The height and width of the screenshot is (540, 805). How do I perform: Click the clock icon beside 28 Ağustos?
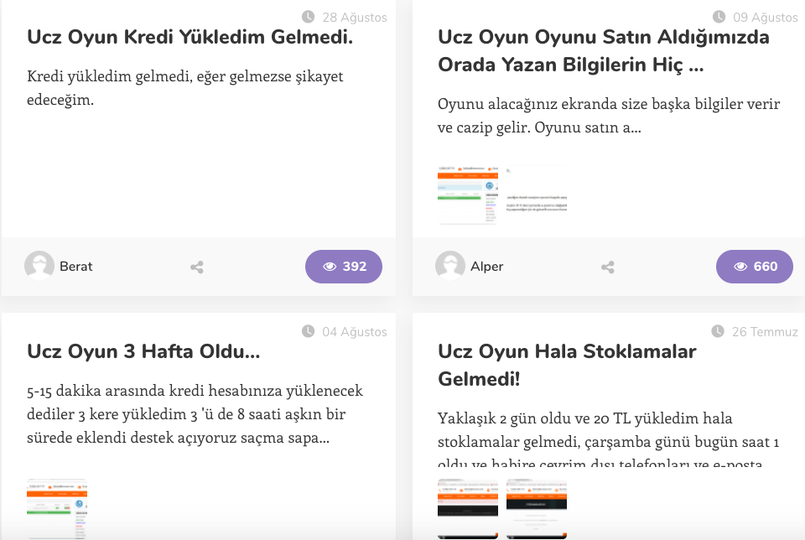(x=309, y=17)
